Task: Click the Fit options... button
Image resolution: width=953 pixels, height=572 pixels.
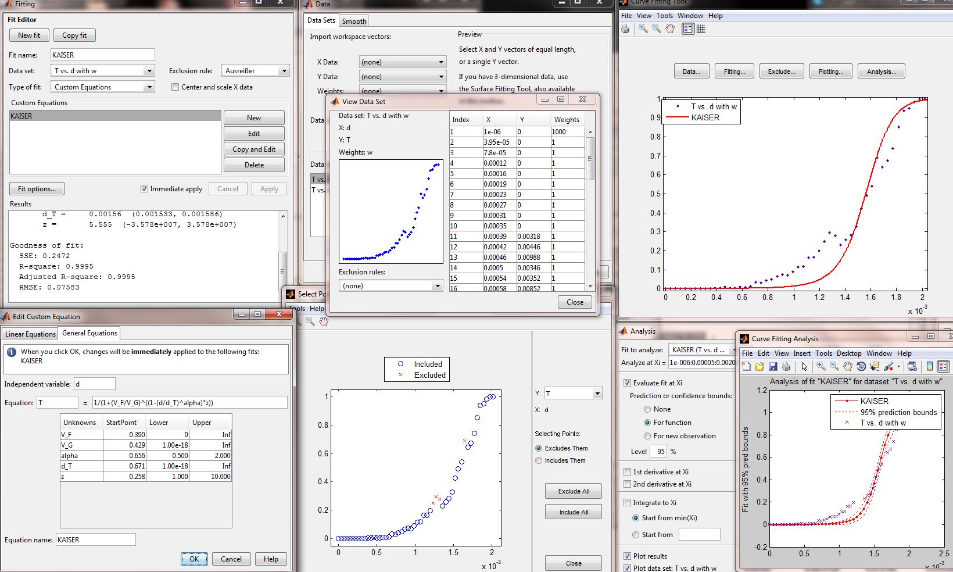Action: click(x=37, y=189)
